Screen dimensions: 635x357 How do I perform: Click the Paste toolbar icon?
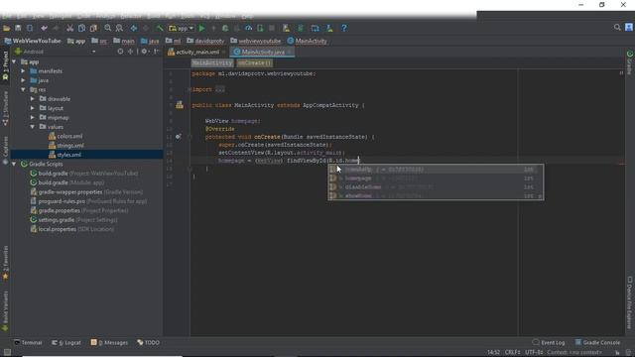[93, 28]
